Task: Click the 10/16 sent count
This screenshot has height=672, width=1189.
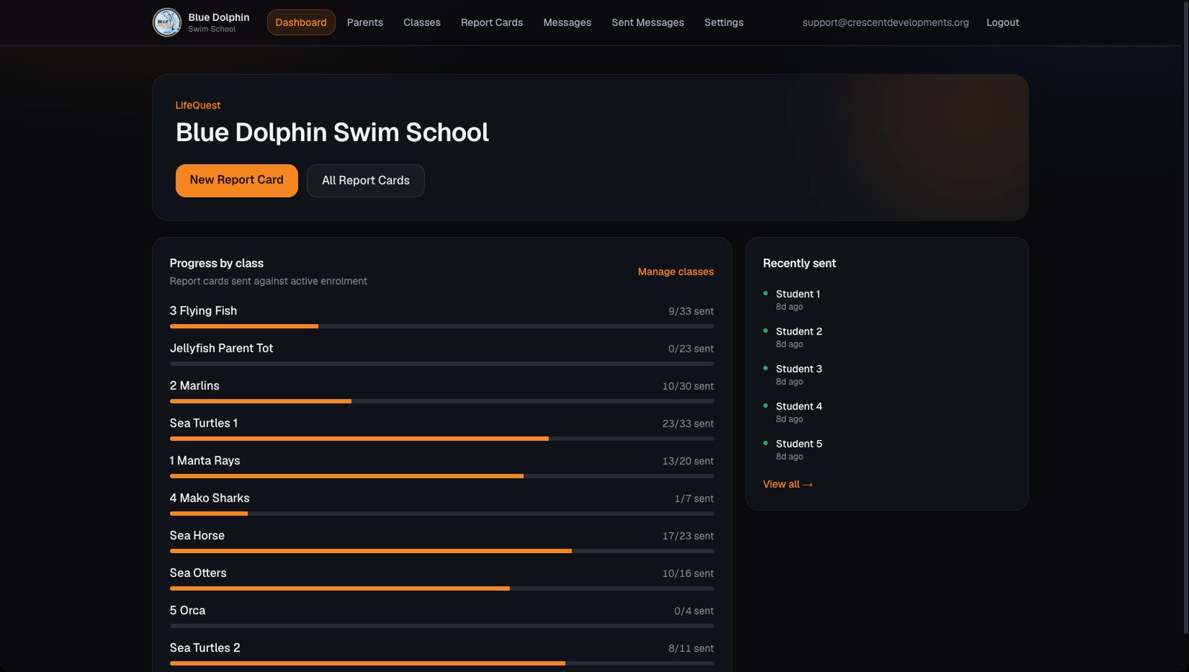Action: pyautogui.click(x=688, y=574)
